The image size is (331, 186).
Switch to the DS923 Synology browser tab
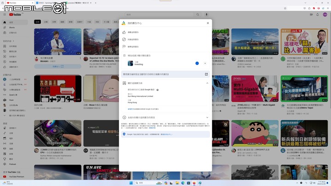tap(50, 3)
